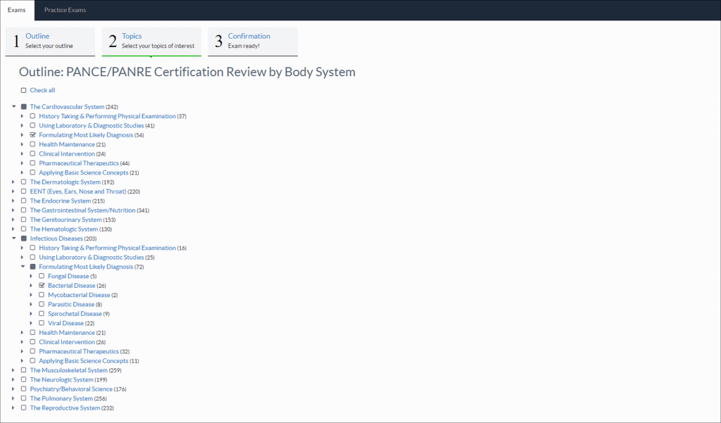Image resolution: width=721 pixels, height=423 pixels.
Task: Check Health Maintenance (21) under Infectious Diseases
Action: pyautogui.click(x=32, y=332)
